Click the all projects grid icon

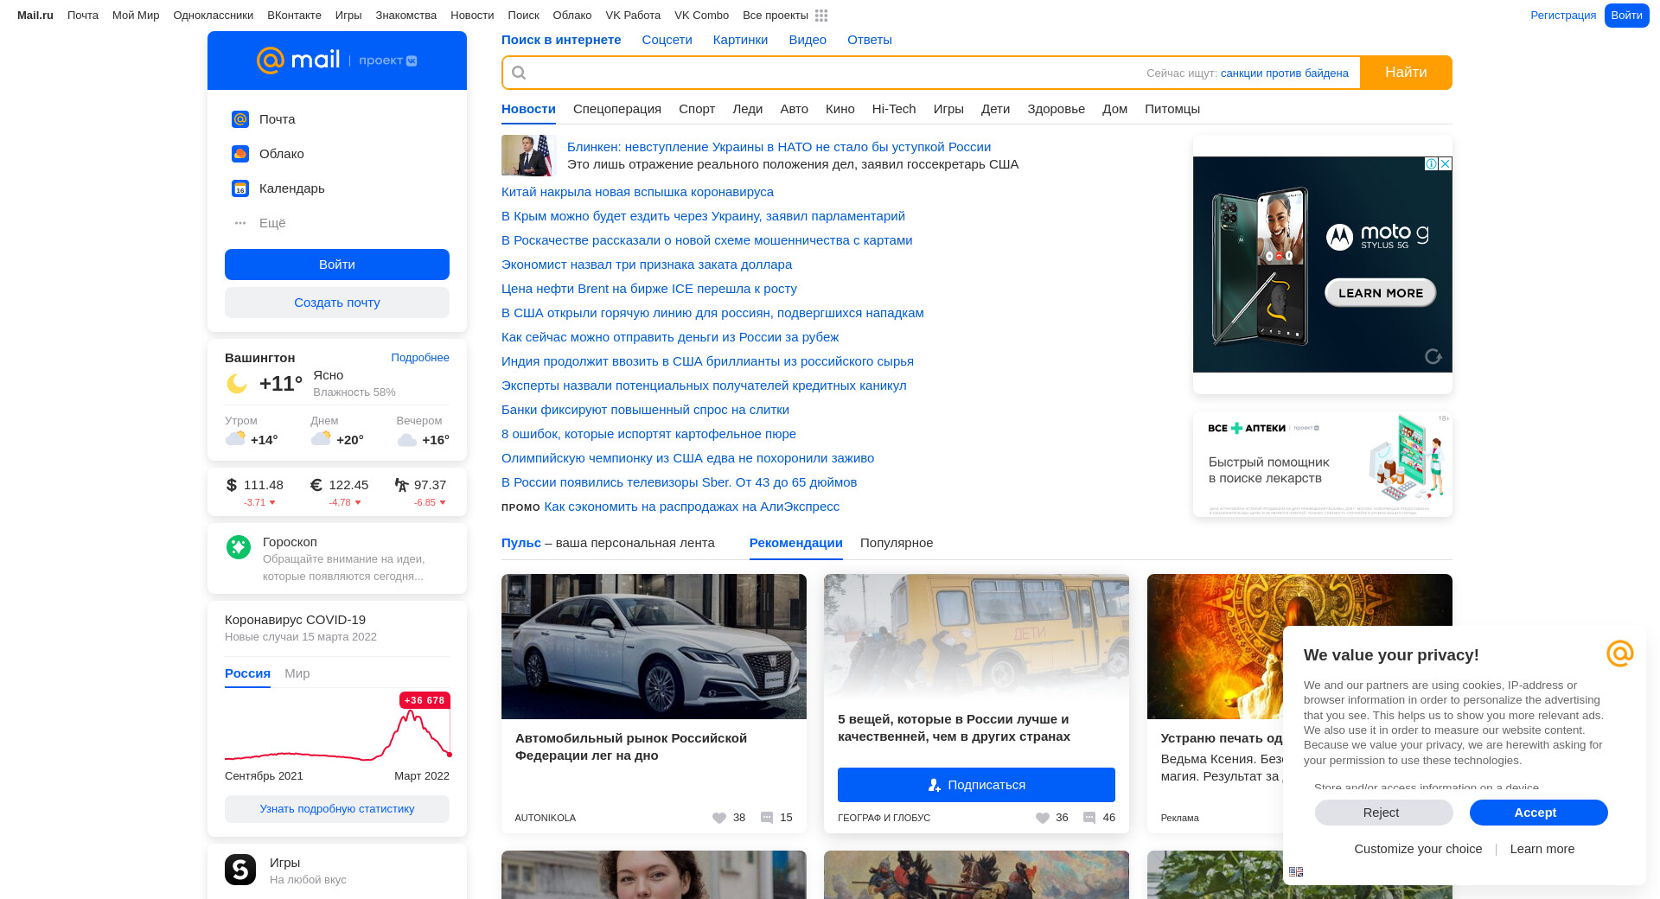821,16
